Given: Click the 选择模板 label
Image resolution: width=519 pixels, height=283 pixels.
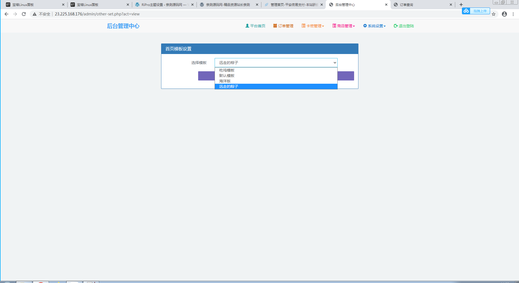Looking at the screenshot, I should pyautogui.click(x=199, y=63).
